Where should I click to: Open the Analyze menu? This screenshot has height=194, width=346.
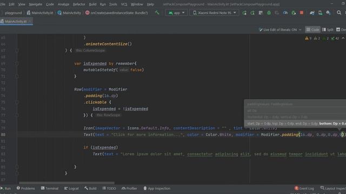pyautogui.click(x=64, y=4)
